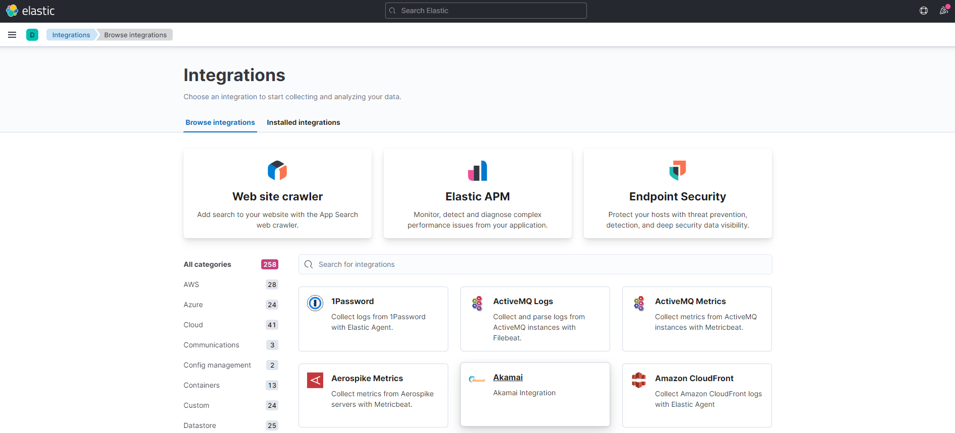Click the ActiveMQ Metrics feather icon
The height and width of the screenshot is (433, 955).
coord(639,303)
